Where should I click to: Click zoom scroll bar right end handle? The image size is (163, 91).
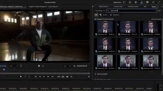[89, 73]
